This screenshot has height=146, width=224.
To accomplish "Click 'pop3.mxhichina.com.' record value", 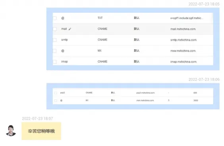I will (x=145, y=93).
